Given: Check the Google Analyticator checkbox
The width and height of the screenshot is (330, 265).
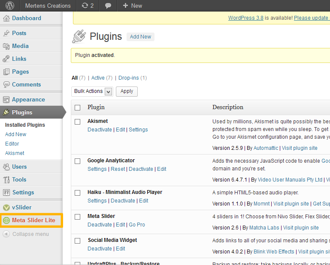Looking at the screenshot, I should [77, 161].
